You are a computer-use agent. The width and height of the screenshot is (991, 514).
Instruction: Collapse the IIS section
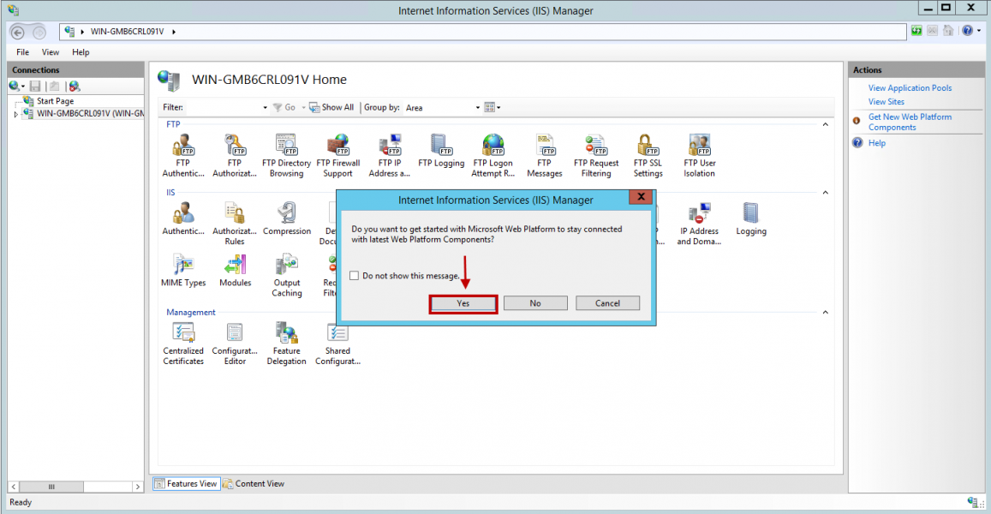(x=825, y=193)
